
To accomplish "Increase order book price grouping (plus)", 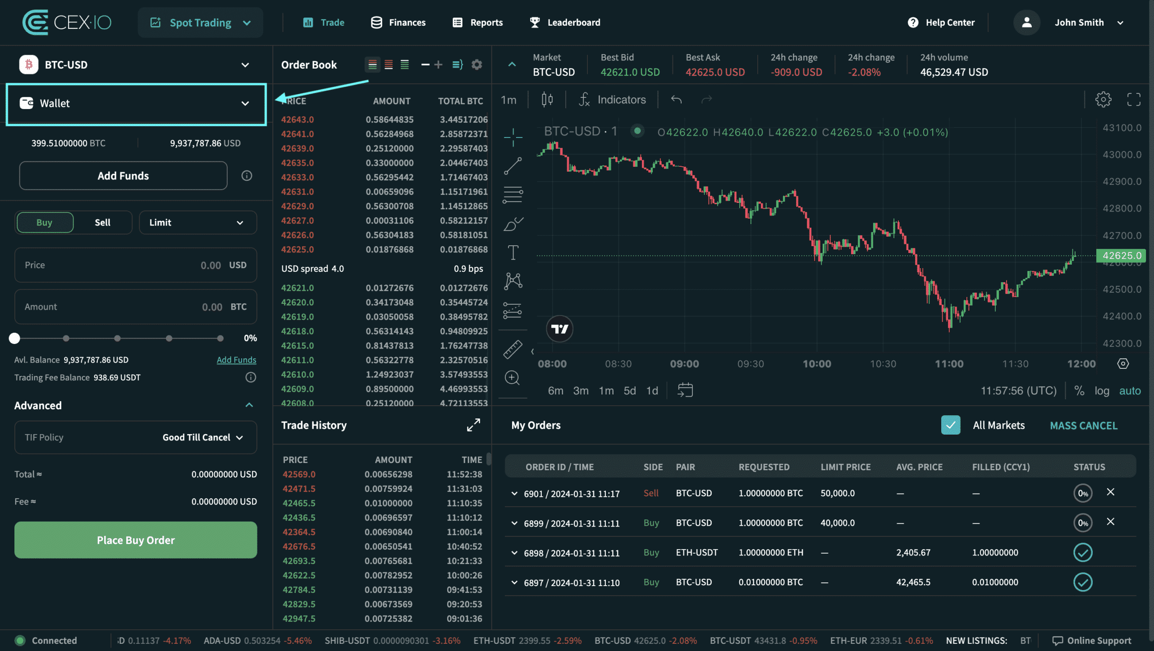I will point(438,64).
